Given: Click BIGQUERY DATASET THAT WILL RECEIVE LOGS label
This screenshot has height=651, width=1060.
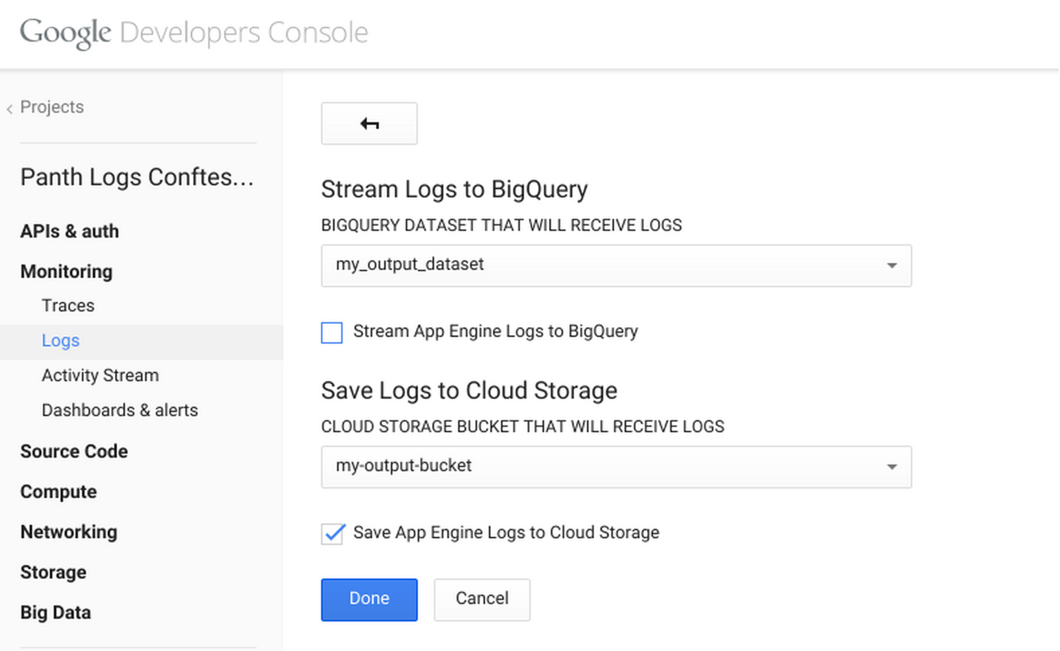Looking at the screenshot, I should [501, 226].
